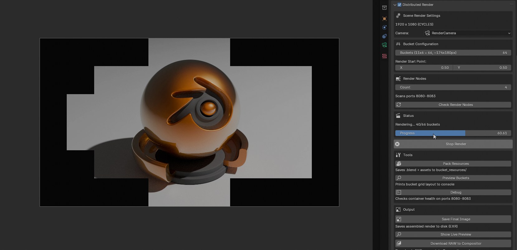Click the Output section image icon
This screenshot has height=250, width=517.
[x=398, y=209]
